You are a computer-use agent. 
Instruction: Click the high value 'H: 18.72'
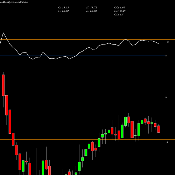point(92,8)
